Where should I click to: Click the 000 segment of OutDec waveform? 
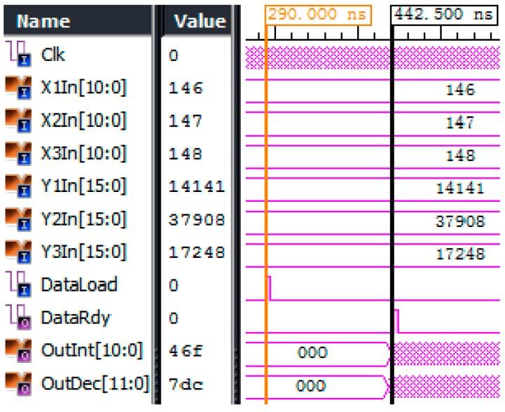click(x=311, y=385)
